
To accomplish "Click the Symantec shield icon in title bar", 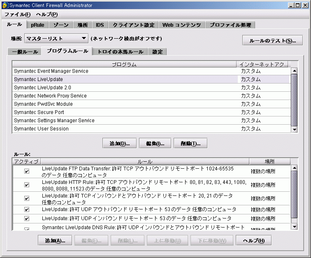I will (5, 5).
